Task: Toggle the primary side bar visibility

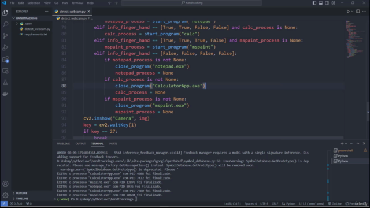Action: click(314, 3)
